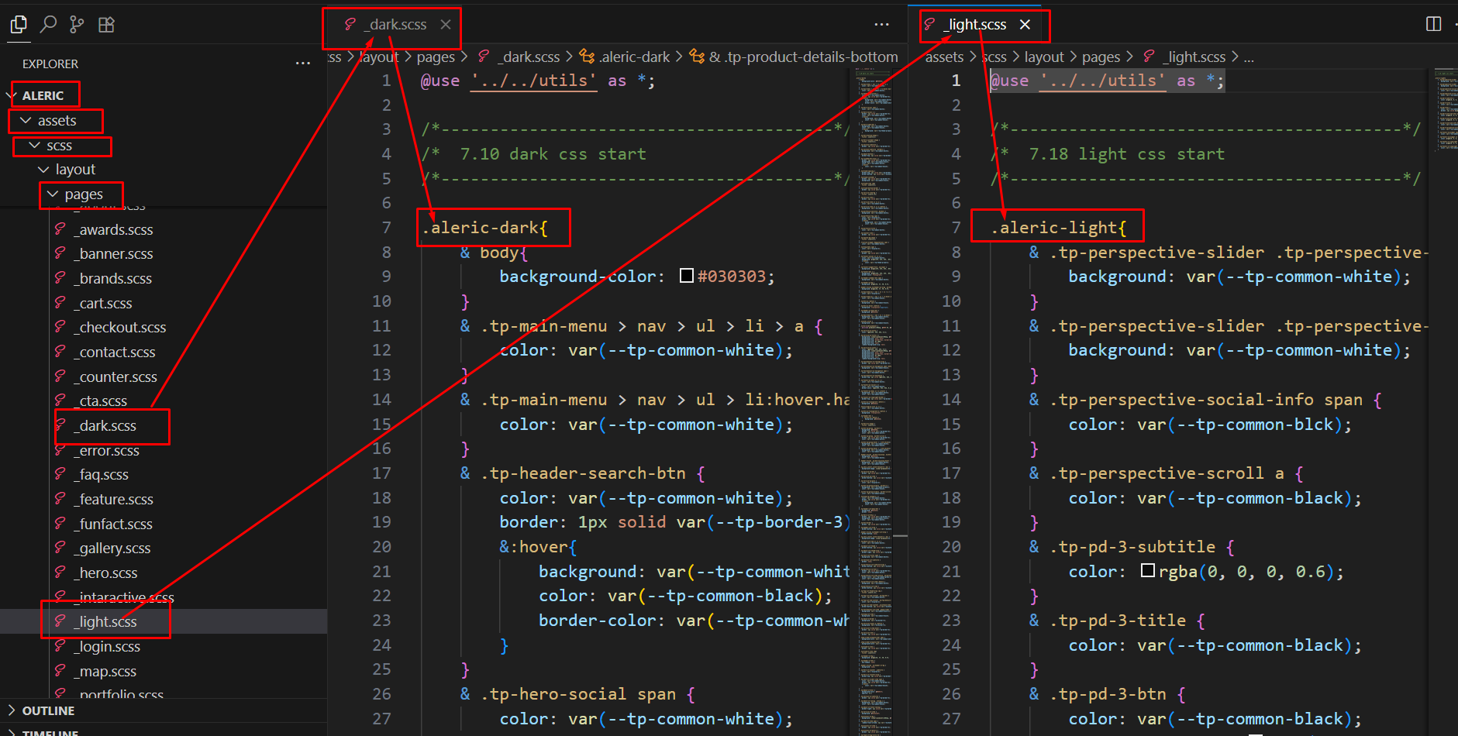Screen dimensions: 1458x736
Task: Click the EXPLORER panel title
Action: (50, 64)
